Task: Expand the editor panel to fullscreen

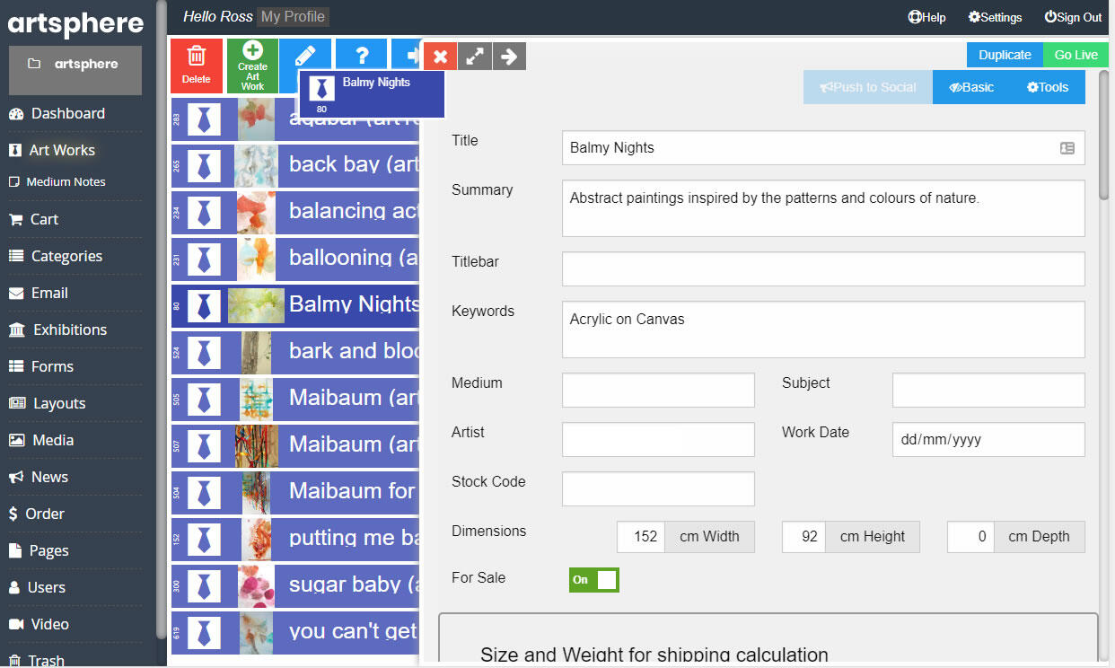Action: click(x=474, y=57)
